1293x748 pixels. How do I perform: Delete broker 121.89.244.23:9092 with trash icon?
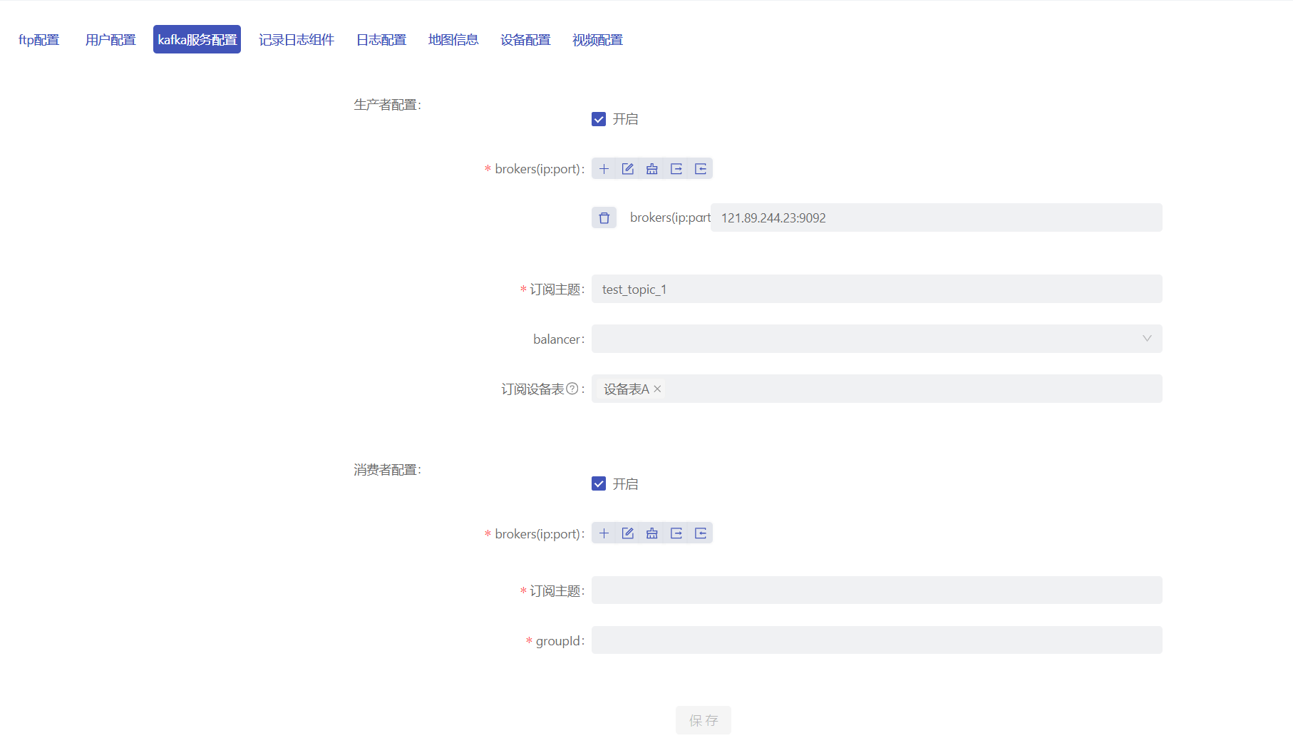(604, 217)
